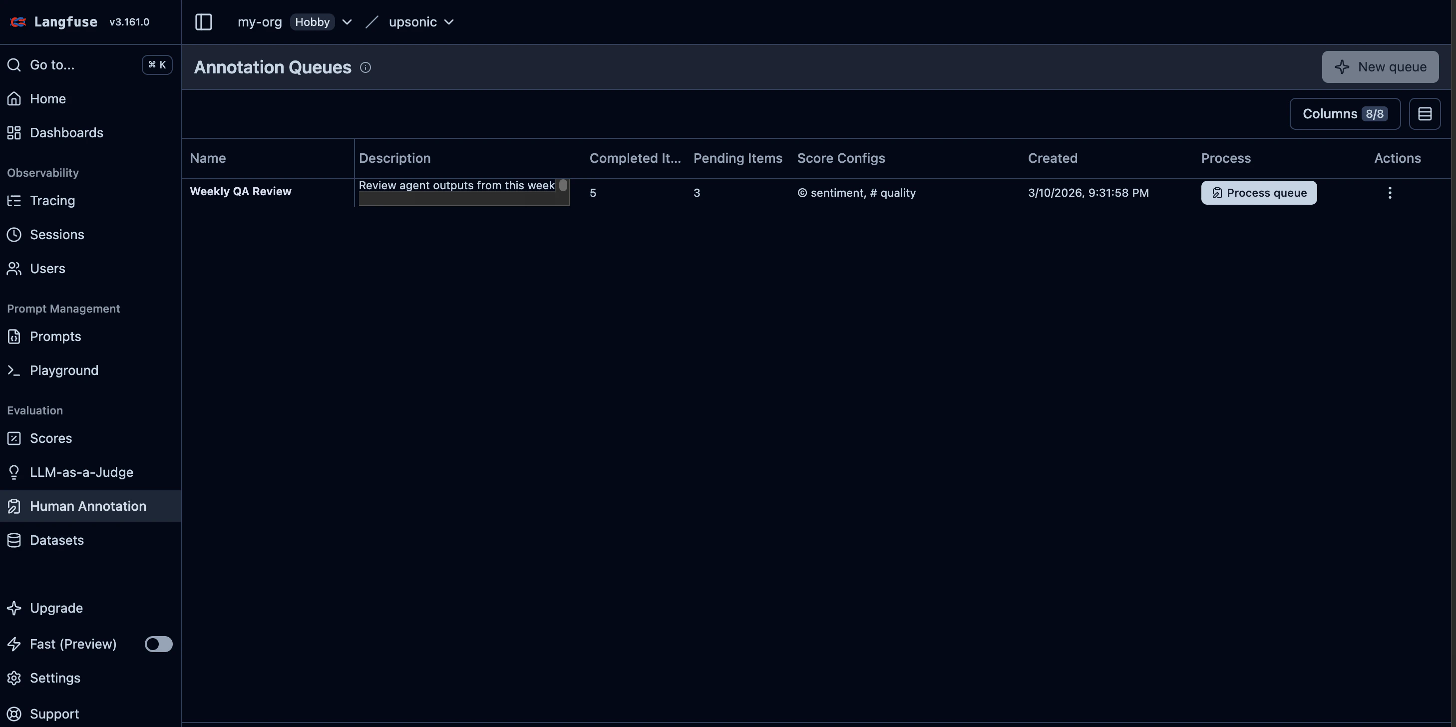The width and height of the screenshot is (1456, 727).
Task: Open actions menu for Weekly QA Review
Action: (1390, 192)
